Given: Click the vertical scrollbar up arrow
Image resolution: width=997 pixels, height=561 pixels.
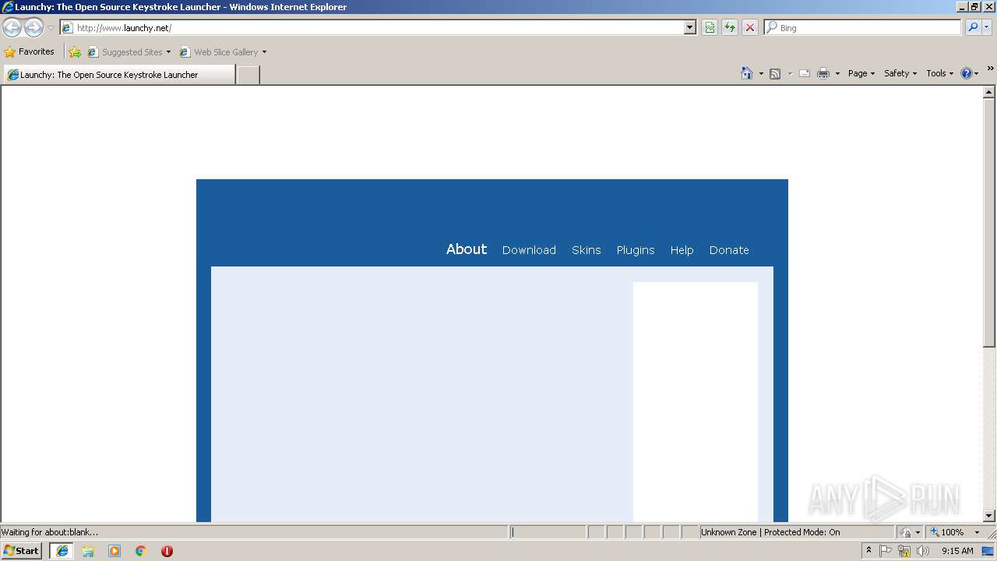Looking at the screenshot, I should pos(989,92).
